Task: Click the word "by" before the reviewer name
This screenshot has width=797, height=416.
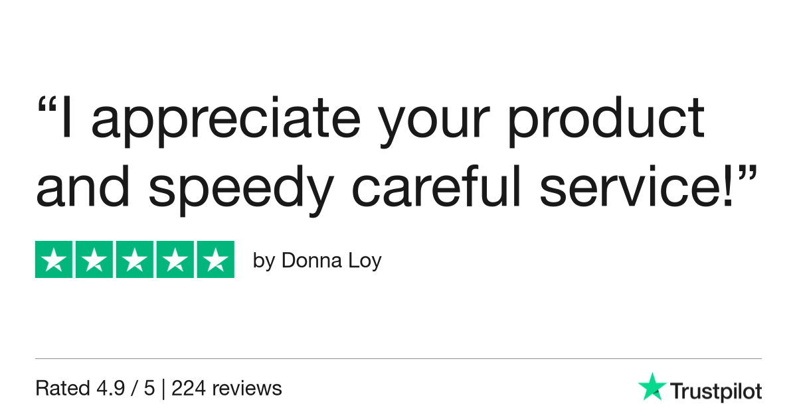Action: 264,261
